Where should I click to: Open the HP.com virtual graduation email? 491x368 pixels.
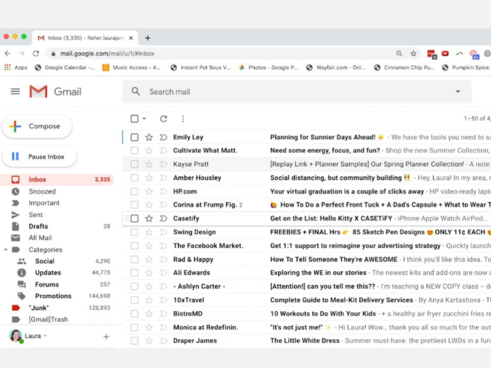(x=307, y=191)
